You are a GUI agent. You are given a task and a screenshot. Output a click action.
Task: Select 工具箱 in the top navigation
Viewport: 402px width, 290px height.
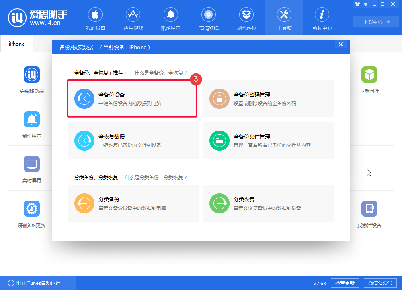tap(284, 18)
